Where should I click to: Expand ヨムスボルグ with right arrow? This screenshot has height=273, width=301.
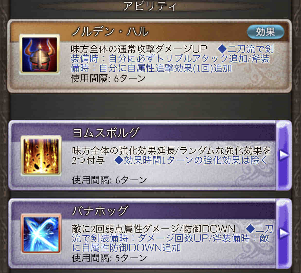(284, 155)
